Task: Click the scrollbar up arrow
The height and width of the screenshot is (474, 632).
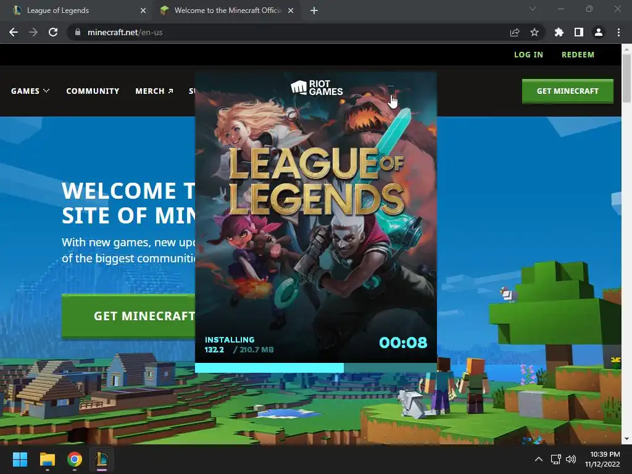Action: coord(626,49)
